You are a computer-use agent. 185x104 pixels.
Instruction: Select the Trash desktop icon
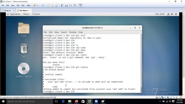[24, 50]
